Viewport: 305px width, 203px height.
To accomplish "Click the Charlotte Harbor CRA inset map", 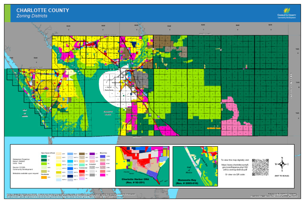I will (143, 166).
